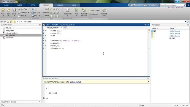Click the uncomment lines icon
Screen dimensions: 190x107
point(54,12)
